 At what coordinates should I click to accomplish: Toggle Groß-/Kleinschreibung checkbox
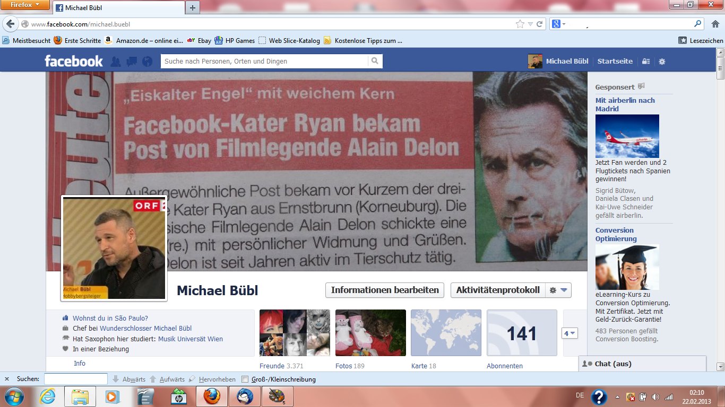coord(245,379)
